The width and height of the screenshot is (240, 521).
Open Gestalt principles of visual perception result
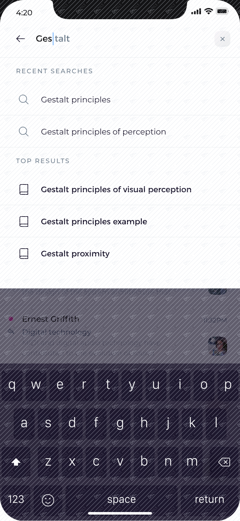pyautogui.click(x=120, y=189)
